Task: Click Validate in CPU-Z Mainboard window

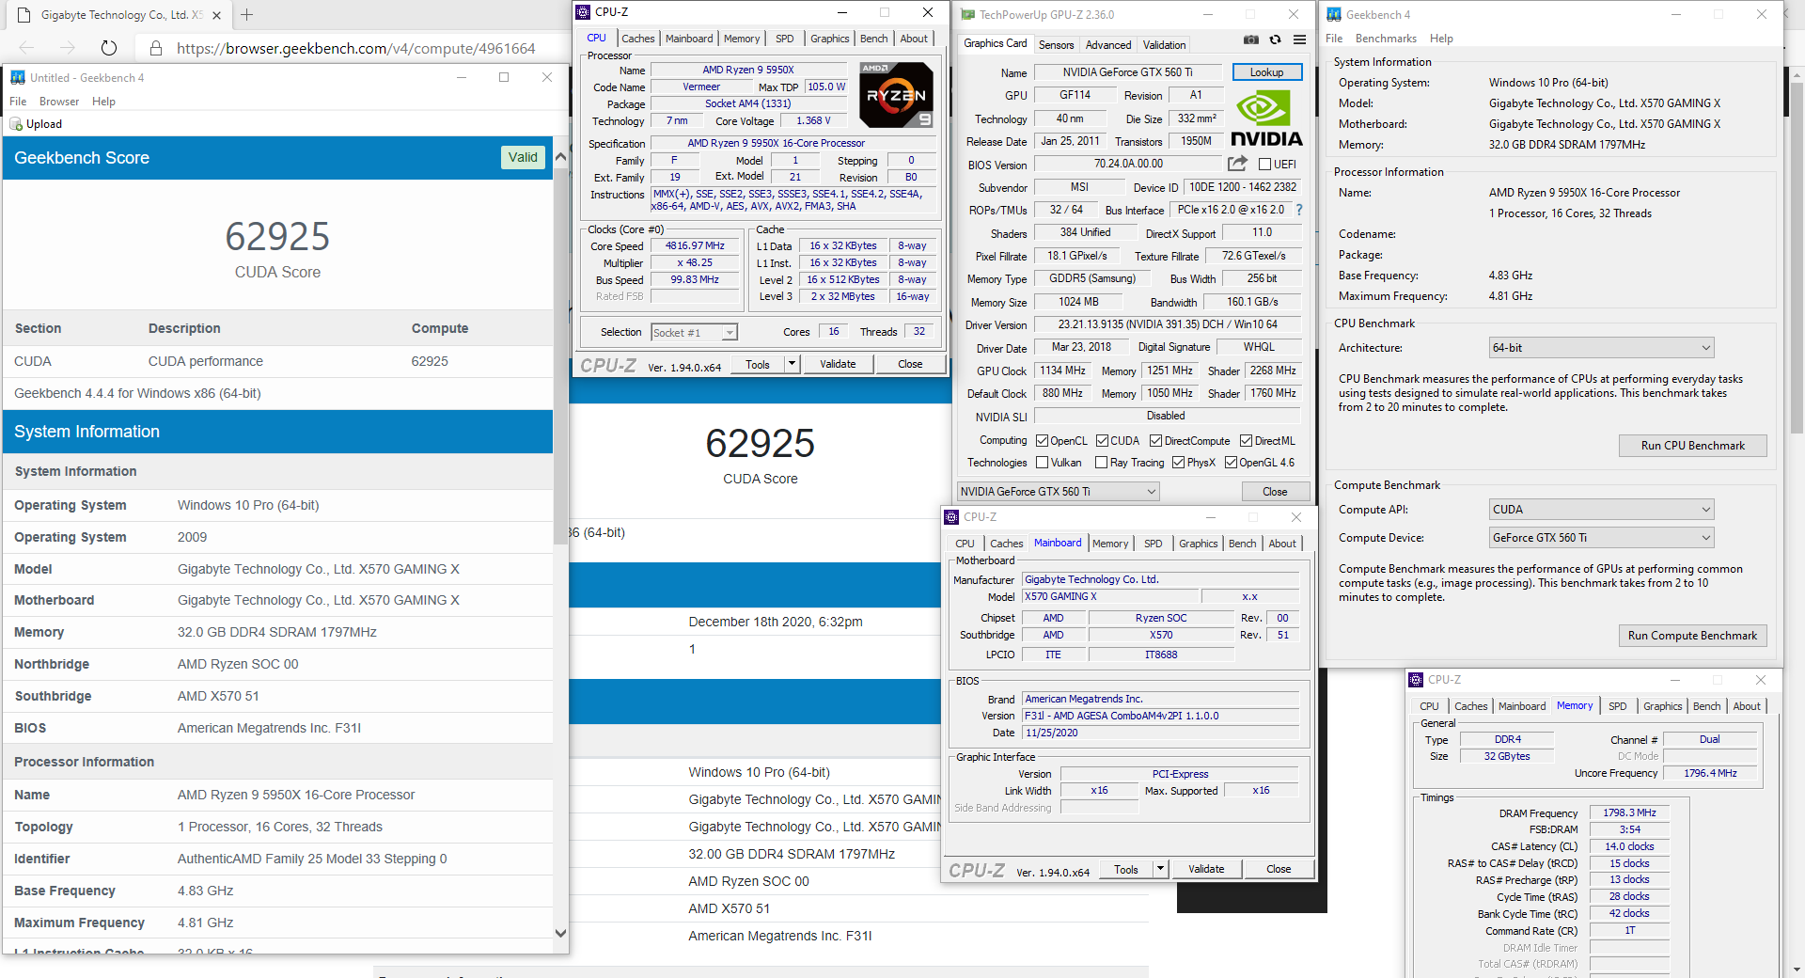Action: (x=1206, y=869)
